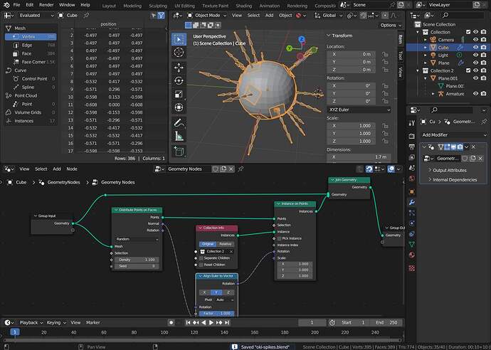Select the Select Box tool in viewport
The height and width of the screenshot is (350, 491).
pos(179,39)
